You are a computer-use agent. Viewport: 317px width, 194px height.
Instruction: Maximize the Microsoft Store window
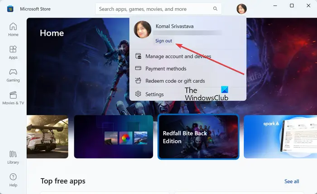tap(292, 5)
